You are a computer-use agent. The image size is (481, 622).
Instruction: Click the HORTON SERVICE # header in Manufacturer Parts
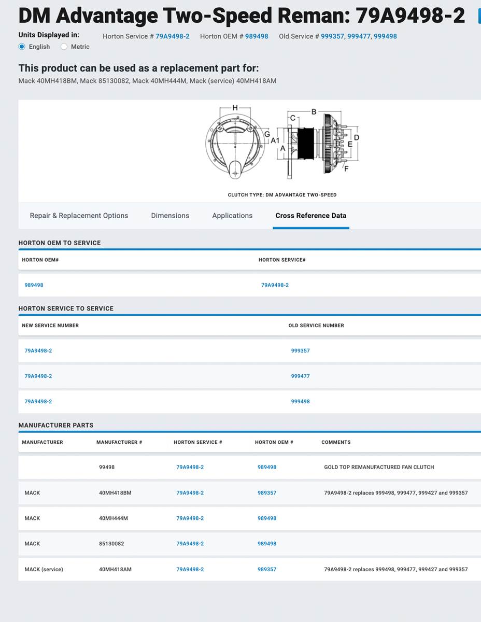pos(198,442)
